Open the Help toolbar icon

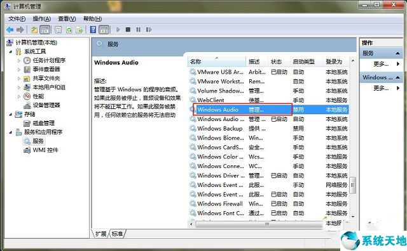93,30
